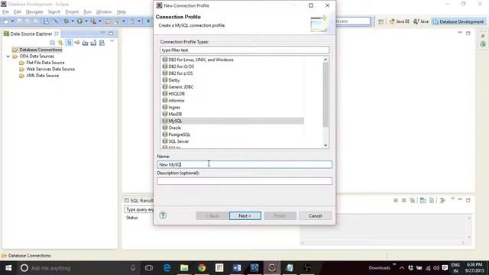Image resolution: width=489 pixels, height=275 pixels.
Task: Collapse the ODA Data Sources node
Action: click(x=8, y=57)
